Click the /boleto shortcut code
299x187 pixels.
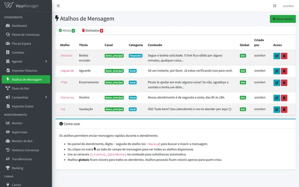click(66, 55)
